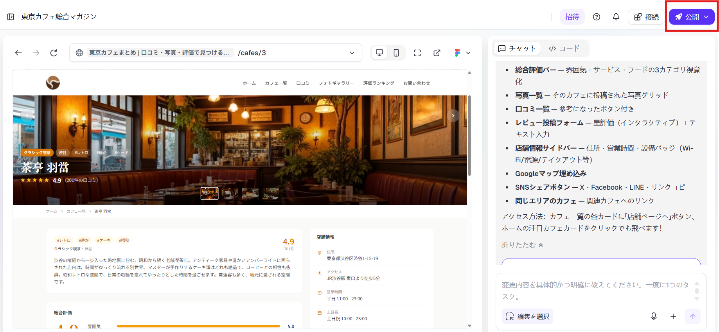Open the お問い合わせ nav item
The width and height of the screenshot is (719, 332).
tap(417, 83)
